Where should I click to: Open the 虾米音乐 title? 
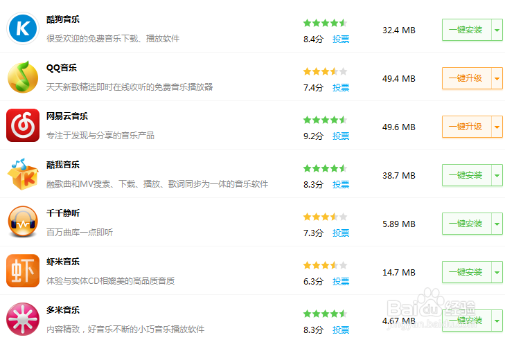63,262
